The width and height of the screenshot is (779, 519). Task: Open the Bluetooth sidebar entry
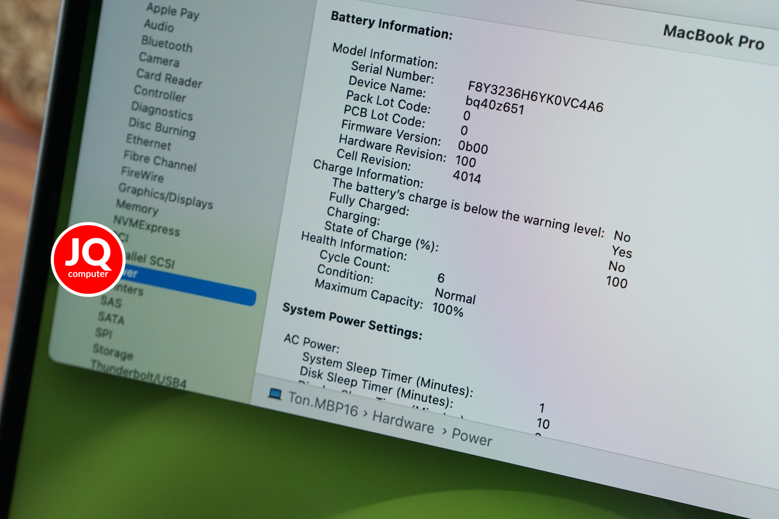point(167,44)
